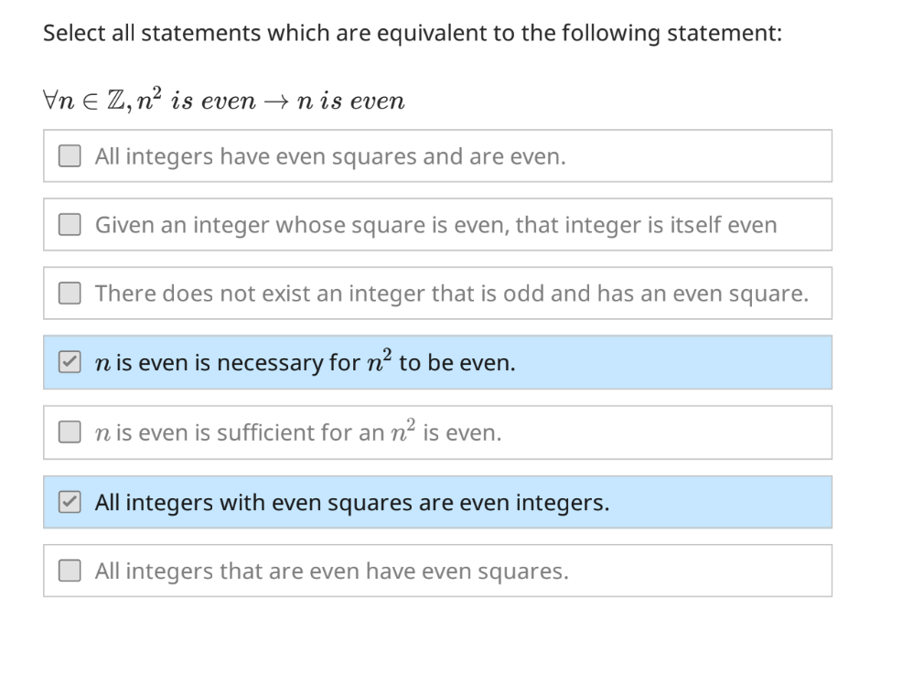Select the 'Given an integer whose square is even' checkbox
This screenshot has height=693, width=913.
69,224
